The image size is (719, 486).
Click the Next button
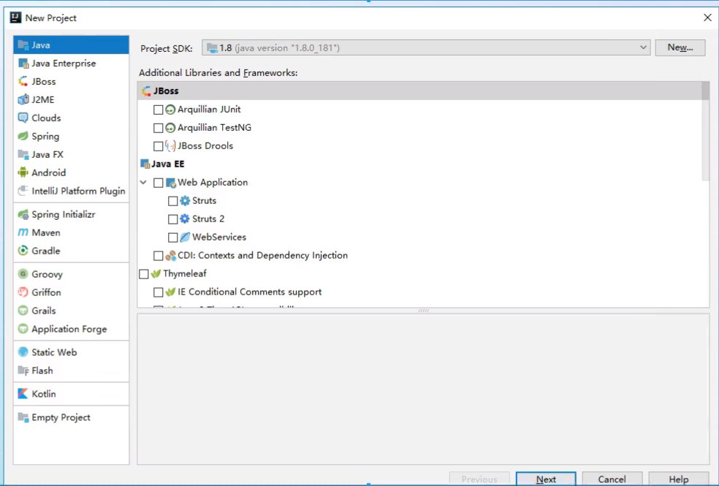tap(546, 479)
